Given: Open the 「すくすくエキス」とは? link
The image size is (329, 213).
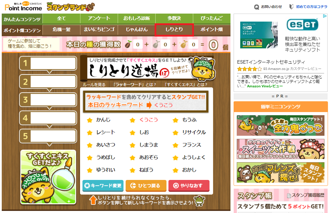Looking at the screenshot, I should [x=186, y=85].
